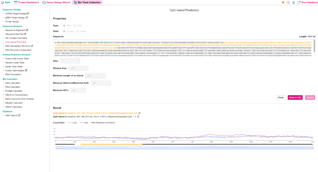Select the Circular state radio button
318x172 pixels.
[64, 31]
